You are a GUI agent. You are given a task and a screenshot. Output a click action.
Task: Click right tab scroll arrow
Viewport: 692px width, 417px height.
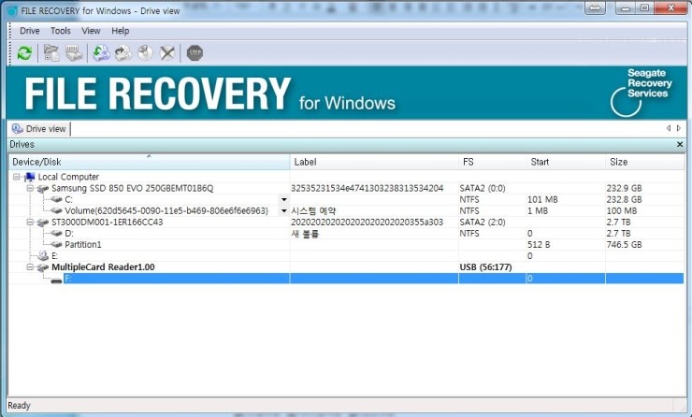point(679,128)
